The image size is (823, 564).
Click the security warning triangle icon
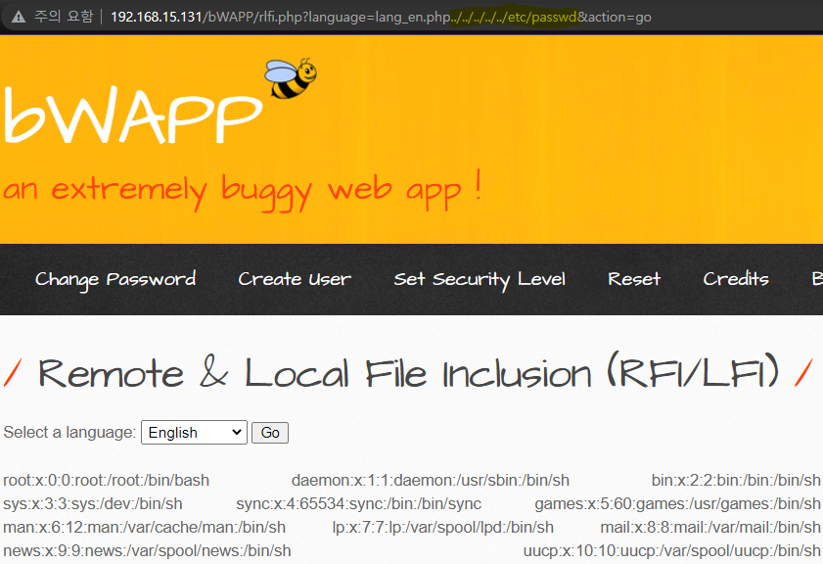click(x=19, y=17)
